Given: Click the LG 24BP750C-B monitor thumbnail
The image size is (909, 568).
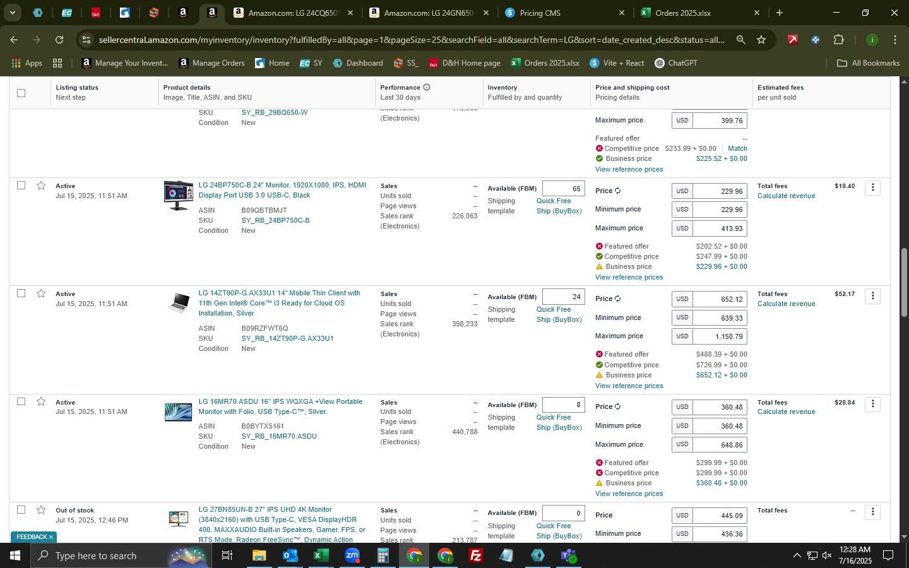Looking at the screenshot, I should click(x=178, y=196).
